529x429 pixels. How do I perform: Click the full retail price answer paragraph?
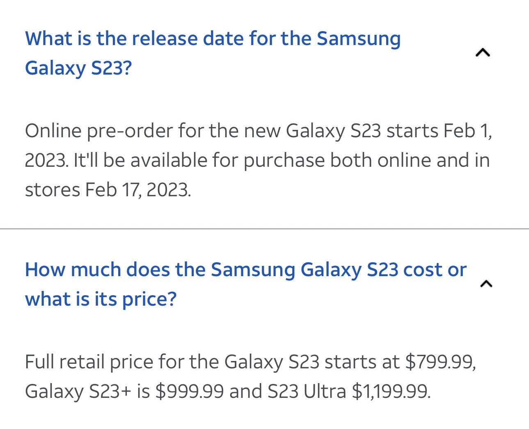point(250,377)
